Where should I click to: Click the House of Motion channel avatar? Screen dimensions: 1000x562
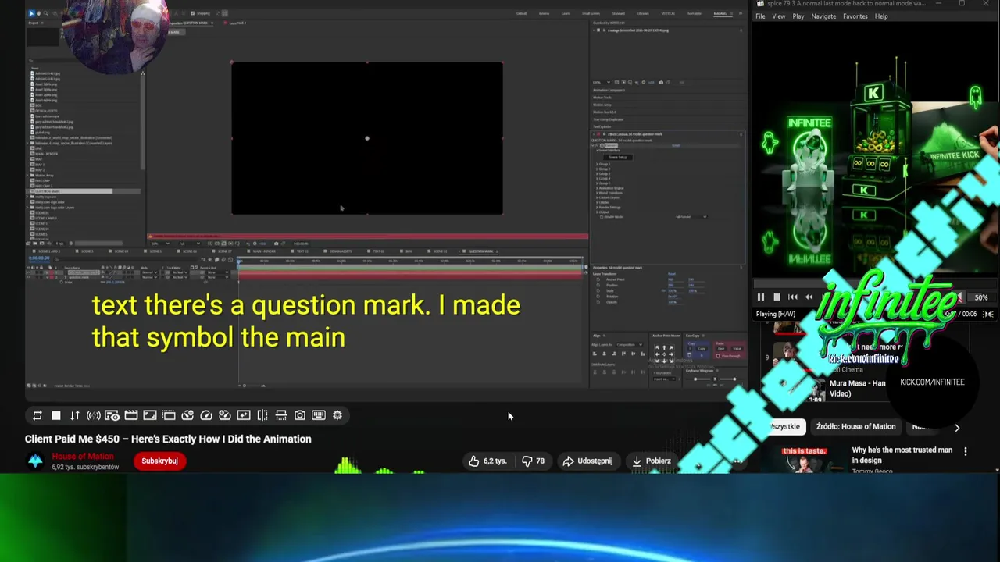(35, 461)
